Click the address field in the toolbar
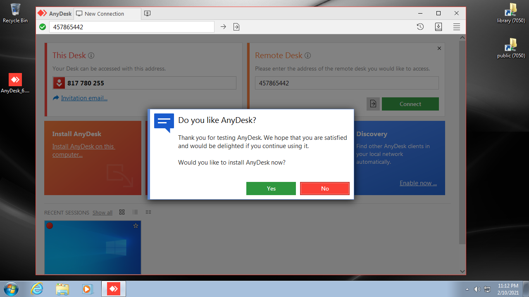529x297 pixels. pyautogui.click(x=131, y=27)
